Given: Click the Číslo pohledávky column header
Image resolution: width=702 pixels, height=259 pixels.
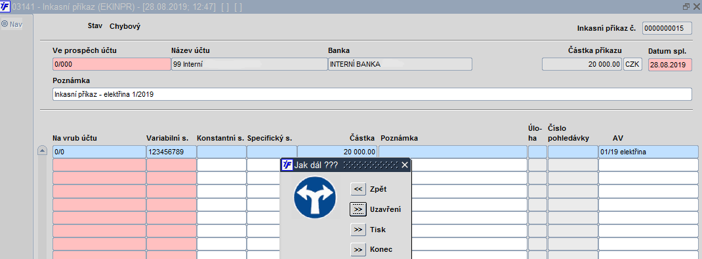Looking at the screenshot, I should tap(568, 133).
